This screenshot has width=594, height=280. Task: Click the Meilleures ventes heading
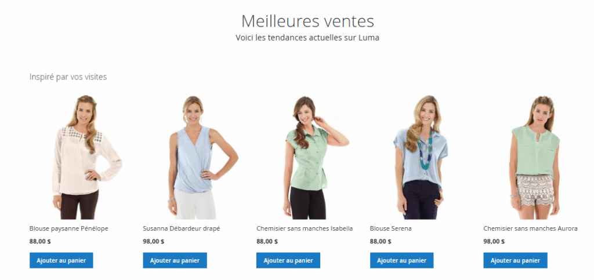click(307, 21)
